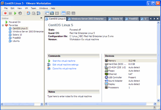Image resolution: width=161 pixels, height=110 pixels.
Task: Click the wrench icon beside Edit settings
Action: tap(49, 65)
